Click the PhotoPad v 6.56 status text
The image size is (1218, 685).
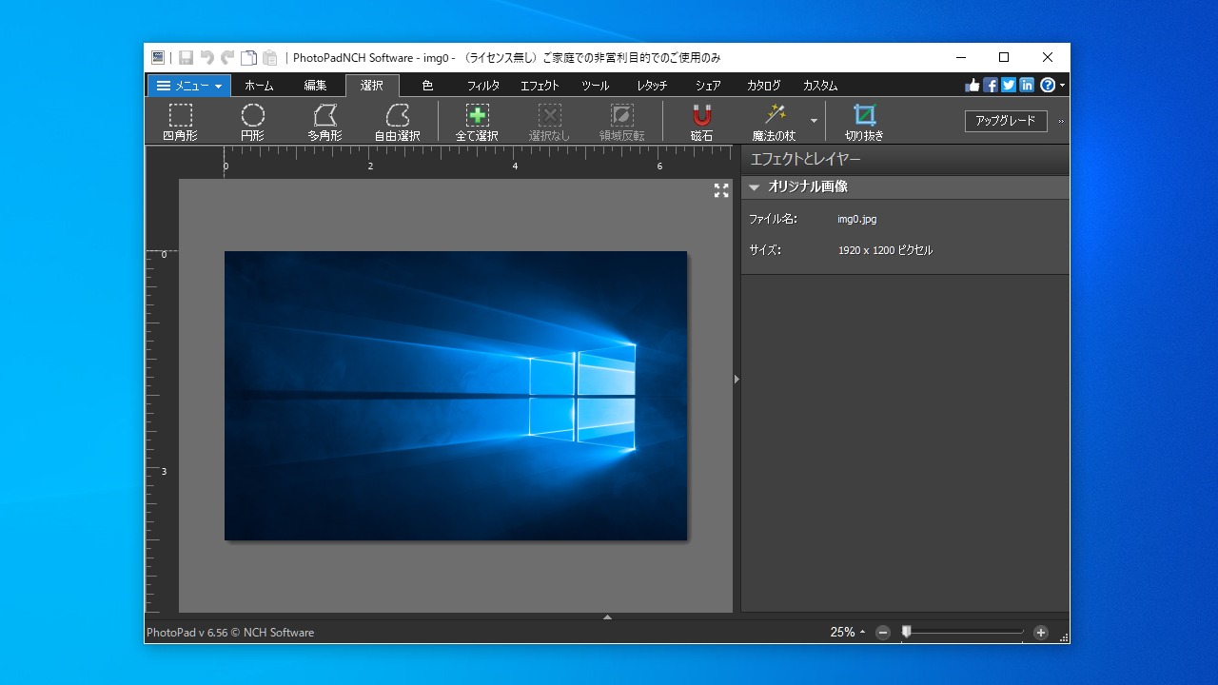230,632
